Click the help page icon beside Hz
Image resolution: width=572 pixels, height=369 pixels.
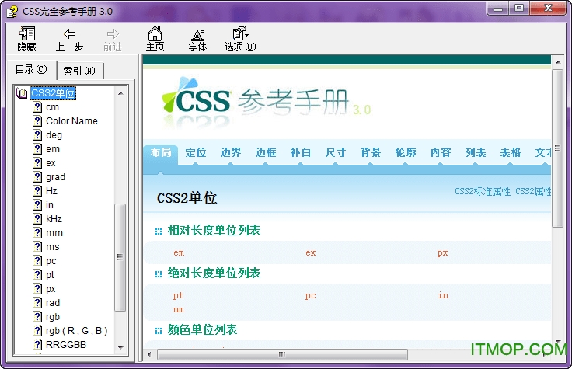[37, 190]
